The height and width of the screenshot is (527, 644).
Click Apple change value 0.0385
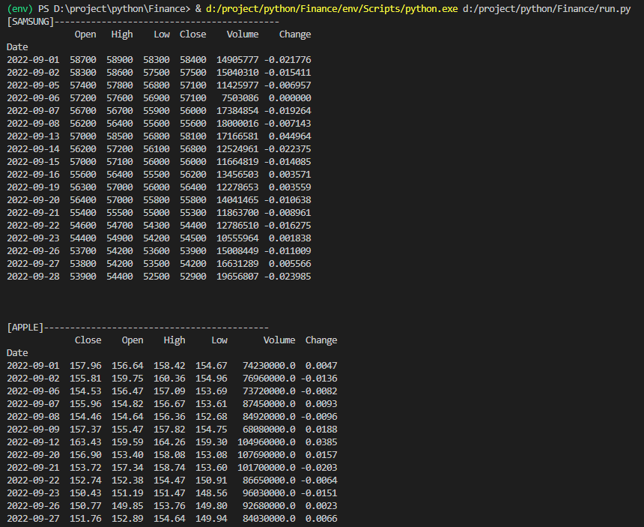[x=321, y=442]
